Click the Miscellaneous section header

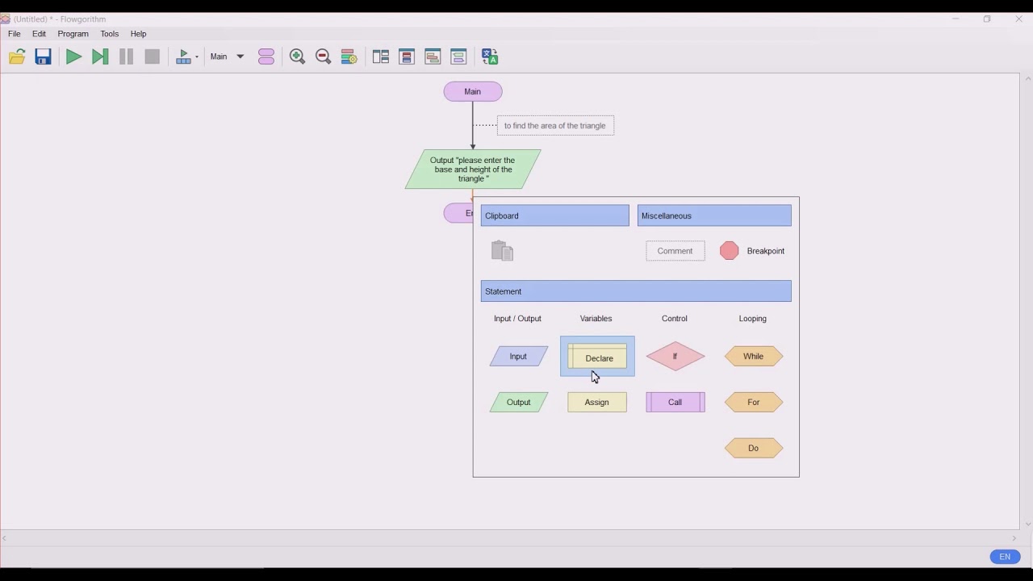(714, 215)
